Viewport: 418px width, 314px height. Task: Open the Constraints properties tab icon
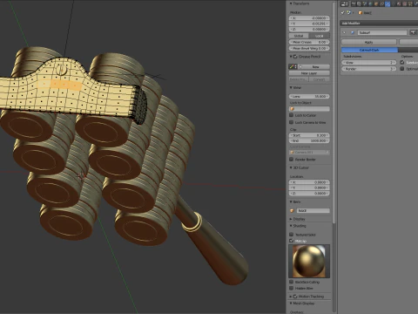pos(382,4)
